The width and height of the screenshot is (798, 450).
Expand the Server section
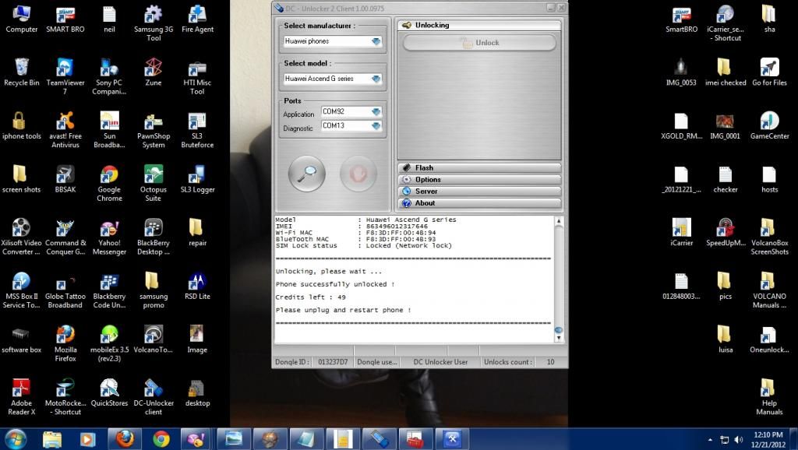click(479, 192)
